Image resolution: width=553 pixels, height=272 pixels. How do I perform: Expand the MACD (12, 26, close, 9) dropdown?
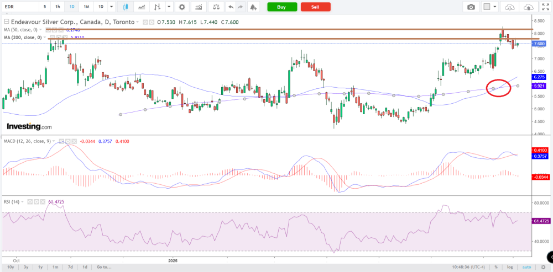coord(54,141)
